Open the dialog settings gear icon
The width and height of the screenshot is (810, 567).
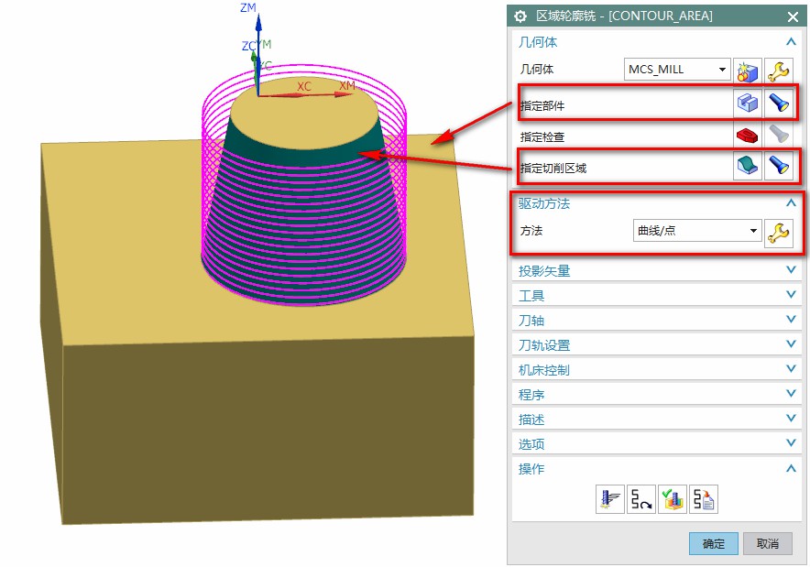pyautogui.click(x=521, y=16)
